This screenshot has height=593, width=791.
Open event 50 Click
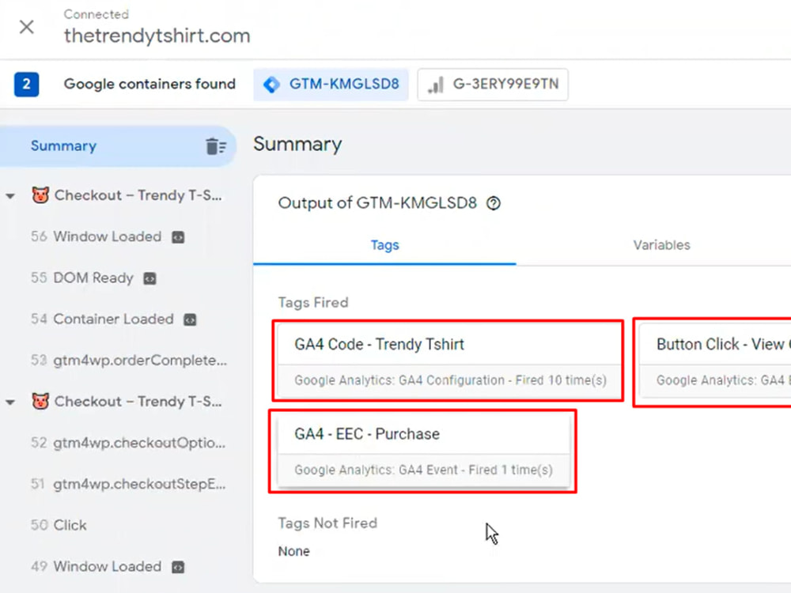[x=59, y=526]
